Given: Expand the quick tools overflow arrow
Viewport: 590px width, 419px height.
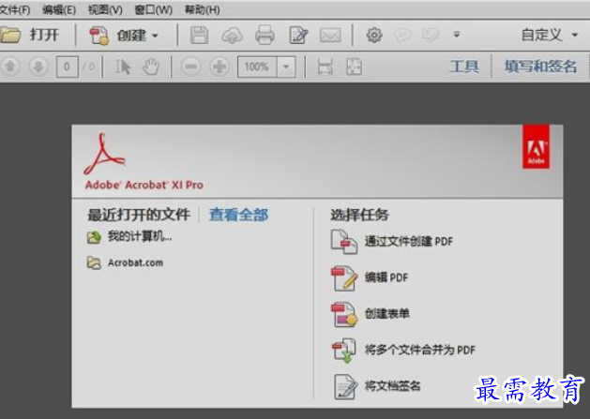Looking at the screenshot, I should click(457, 35).
